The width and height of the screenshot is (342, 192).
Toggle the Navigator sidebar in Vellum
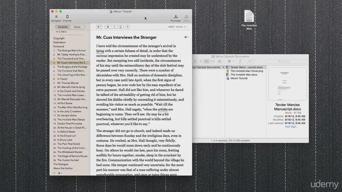[56, 18]
